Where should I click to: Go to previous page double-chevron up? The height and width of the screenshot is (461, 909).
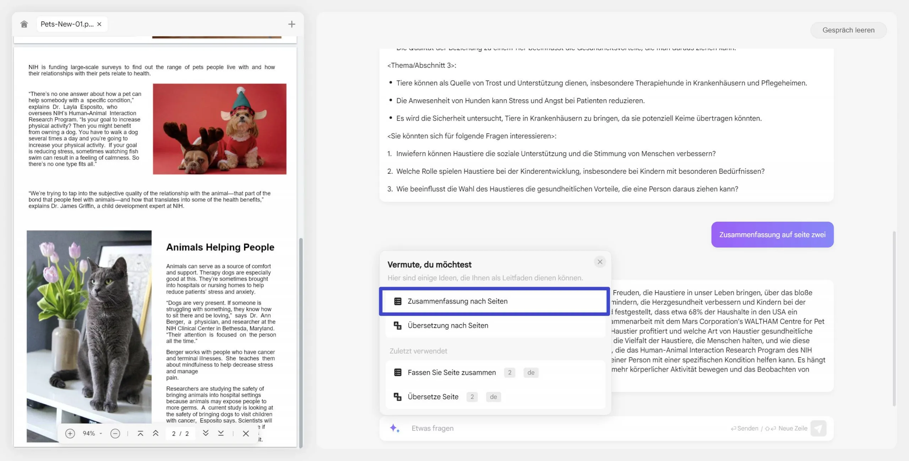pos(156,433)
